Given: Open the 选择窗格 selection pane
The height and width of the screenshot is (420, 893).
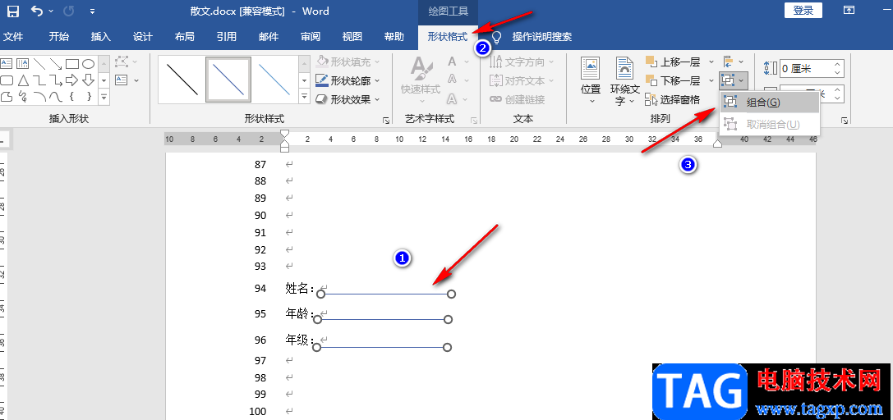Looking at the screenshot, I should pos(673,99).
